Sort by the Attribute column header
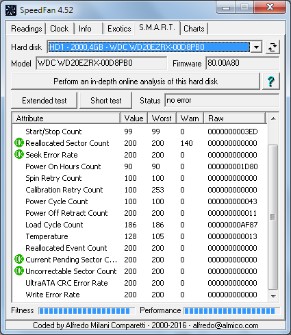 66,119
